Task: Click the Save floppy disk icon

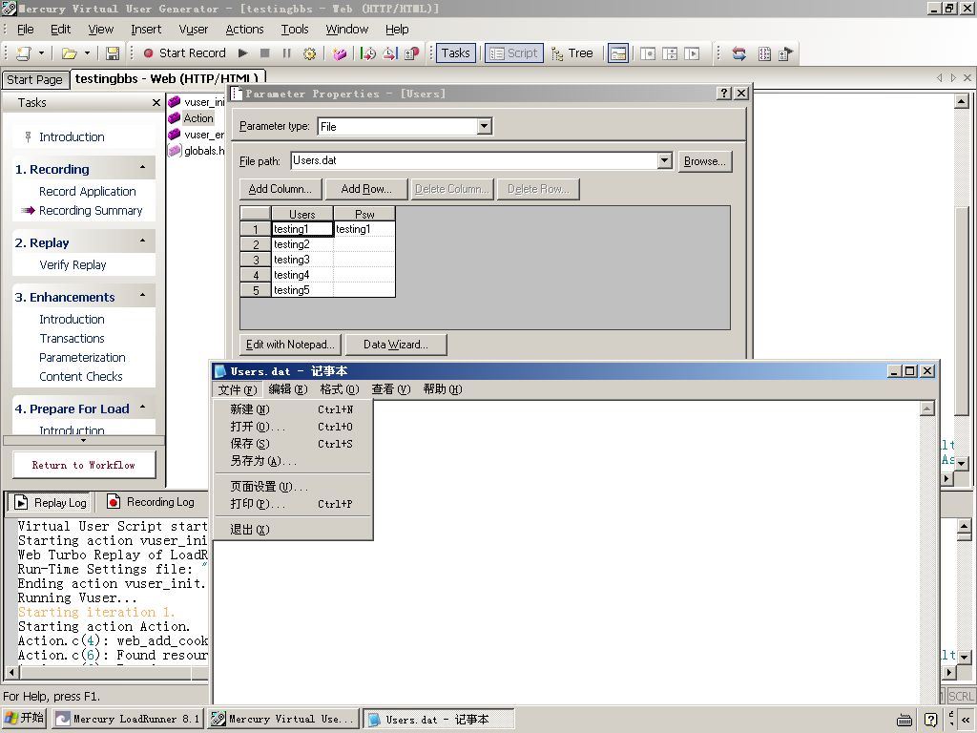Action: coord(113,53)
